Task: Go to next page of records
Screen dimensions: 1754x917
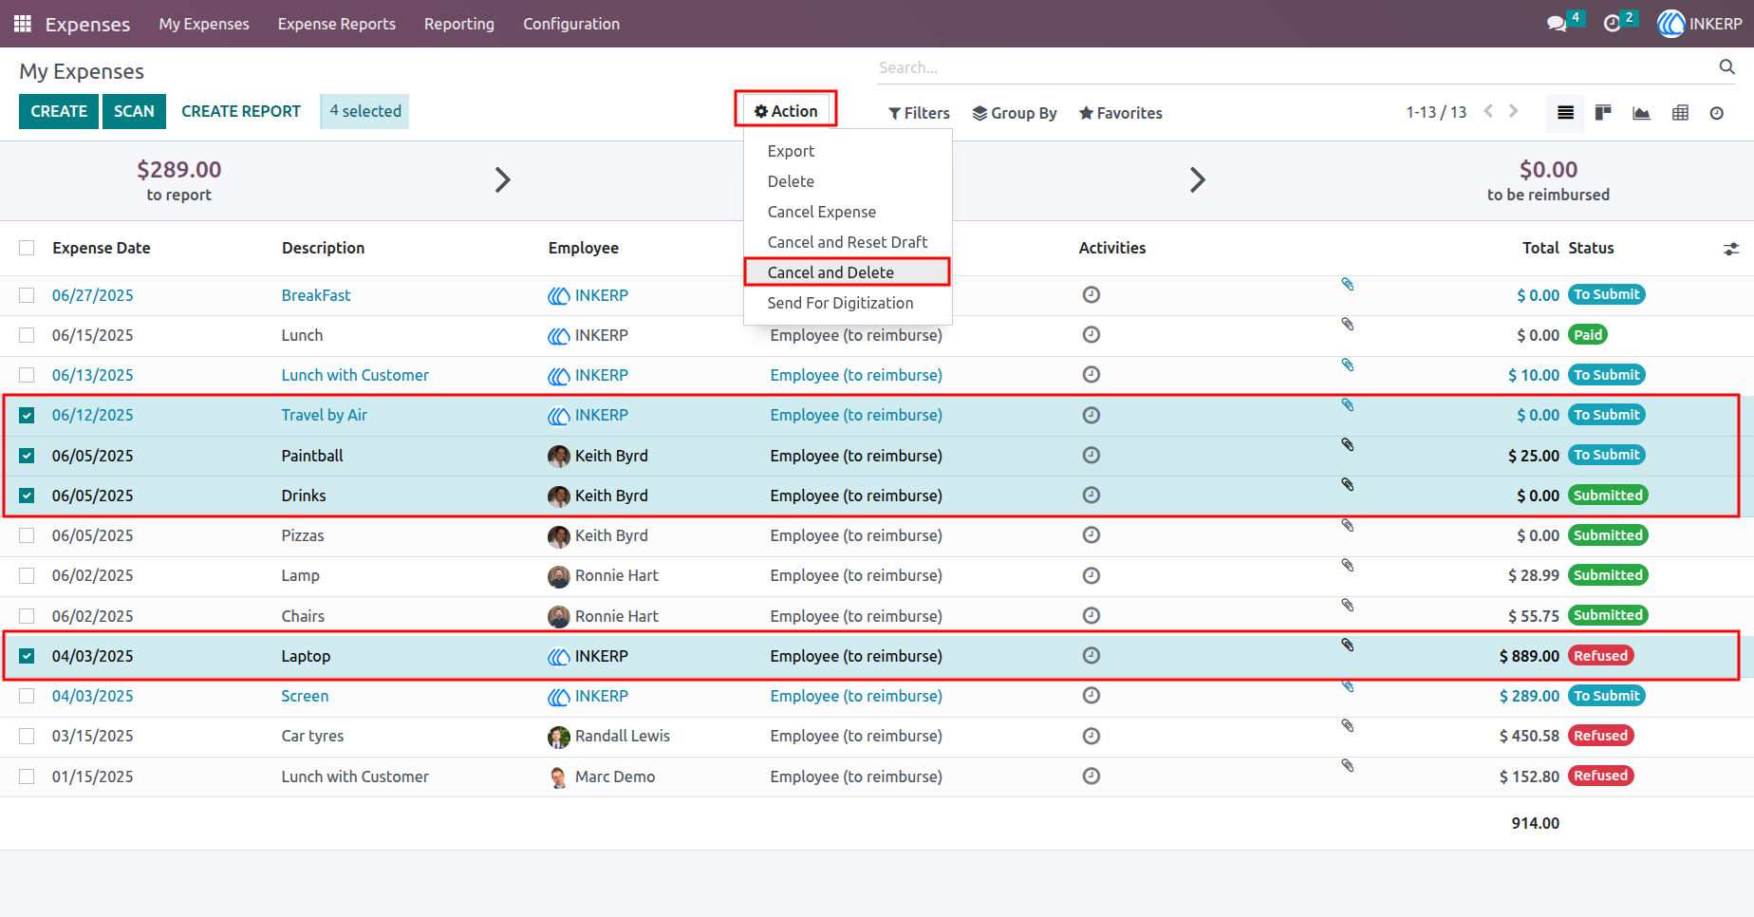Action: [1514, 111]
